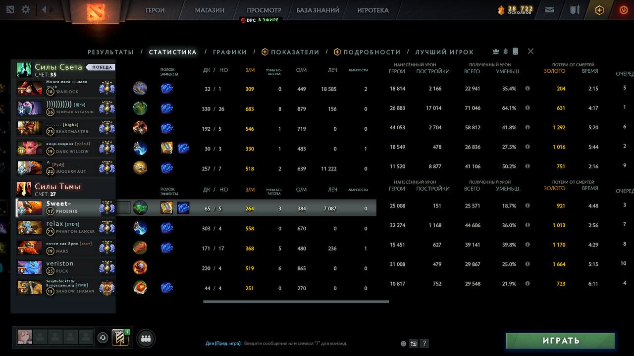Click Dark Willow's first stacked effect icon
The height and width of the screenshot is (356, 634).
(x=167, y=148)
